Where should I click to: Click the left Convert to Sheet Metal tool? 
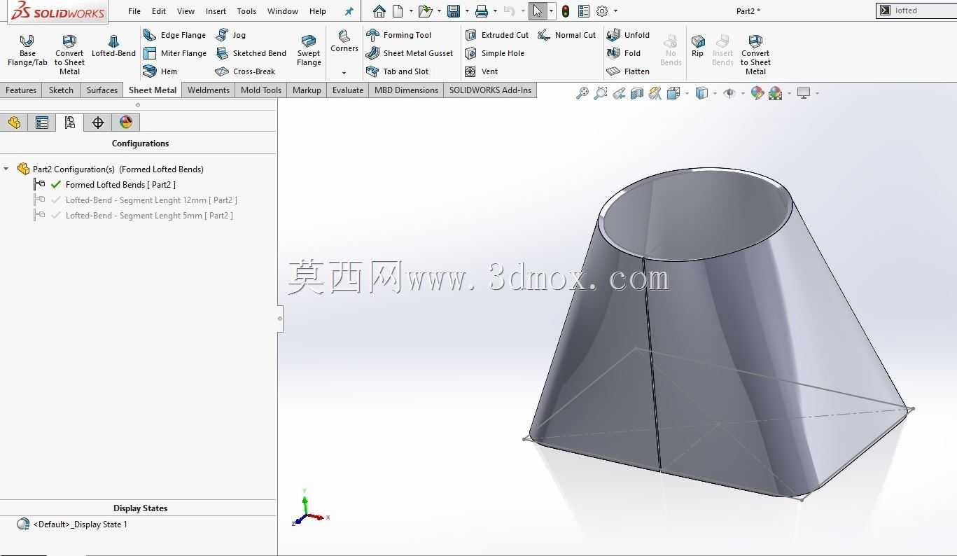(69, 55)
